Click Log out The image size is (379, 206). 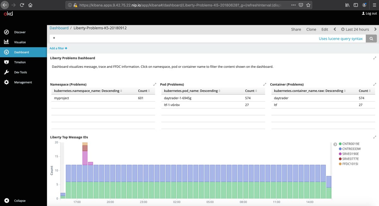(x=369, y=14)
